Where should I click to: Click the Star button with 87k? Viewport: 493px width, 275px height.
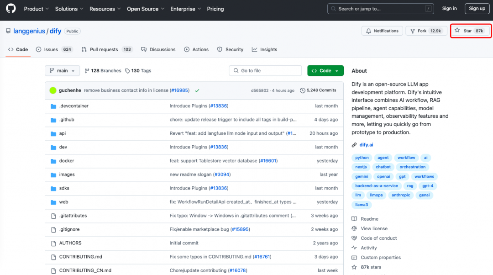(x=471, y=31)
